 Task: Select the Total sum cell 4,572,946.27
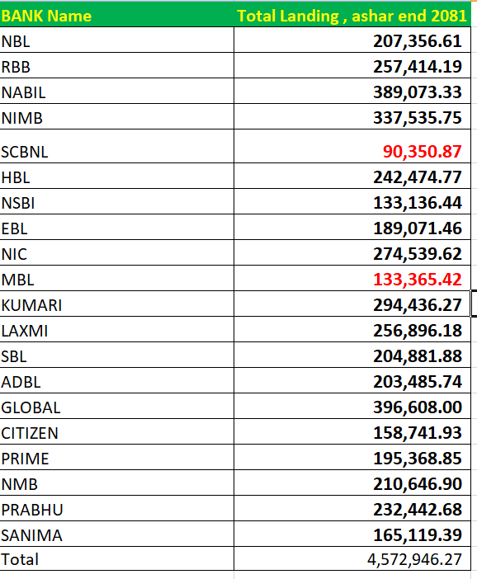pyautogui.click(x=352, y=558)
